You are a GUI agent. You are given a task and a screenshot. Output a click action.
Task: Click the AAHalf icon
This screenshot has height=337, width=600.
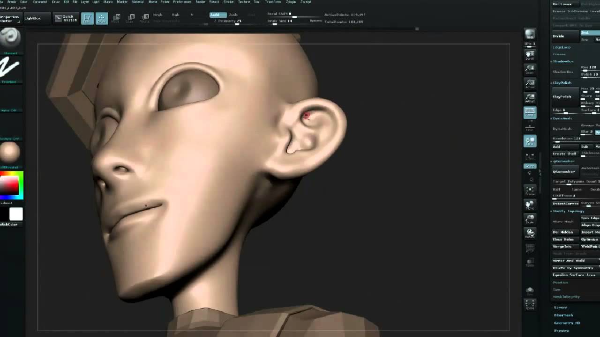(x=530, y=98)
